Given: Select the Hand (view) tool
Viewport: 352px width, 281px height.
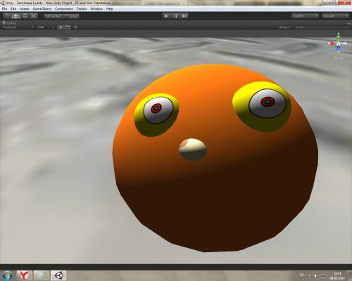Looking at the screenshot, I should coord(7,16).
